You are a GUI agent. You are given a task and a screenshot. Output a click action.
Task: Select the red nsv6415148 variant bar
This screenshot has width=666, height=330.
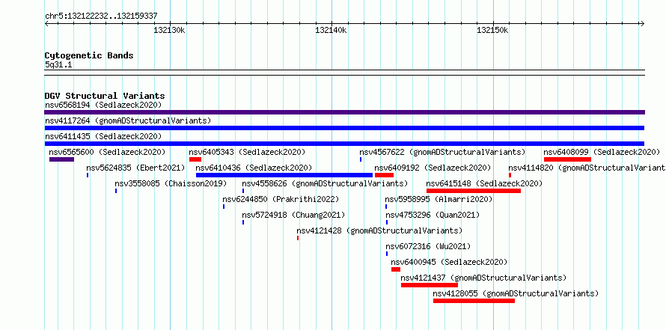(x=474, y=191)
